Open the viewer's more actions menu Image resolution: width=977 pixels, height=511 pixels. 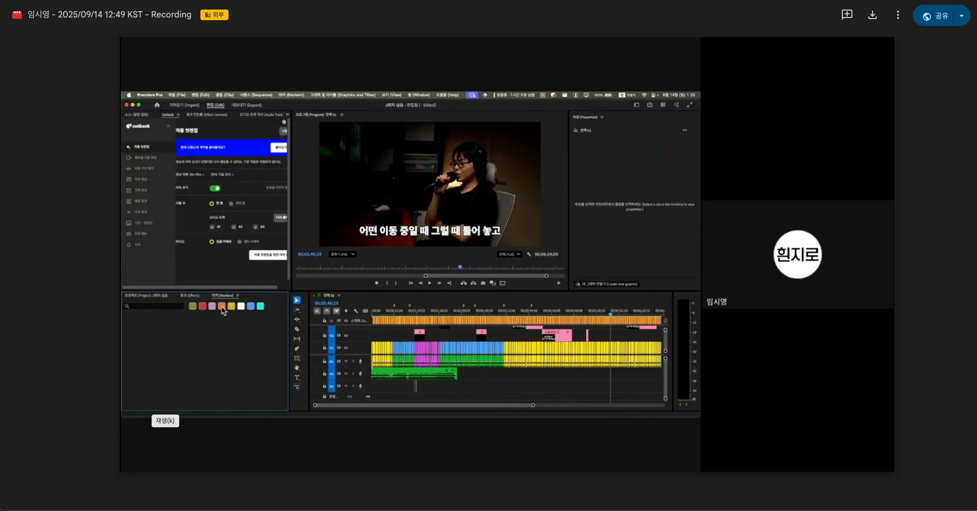point(897,15)
